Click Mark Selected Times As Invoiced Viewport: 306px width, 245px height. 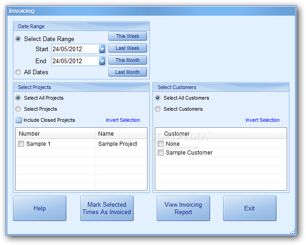pyautogui.click(x=107, y=208)
